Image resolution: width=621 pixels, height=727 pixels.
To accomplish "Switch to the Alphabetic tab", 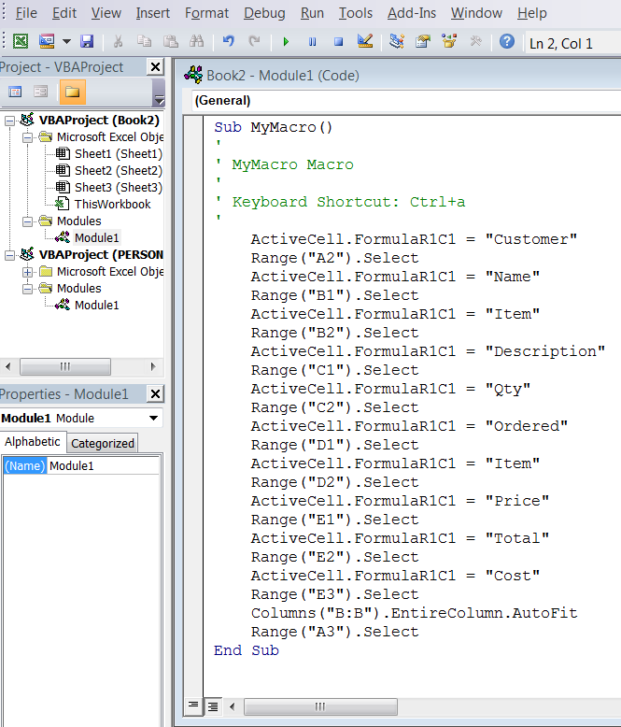I will 33,442.
